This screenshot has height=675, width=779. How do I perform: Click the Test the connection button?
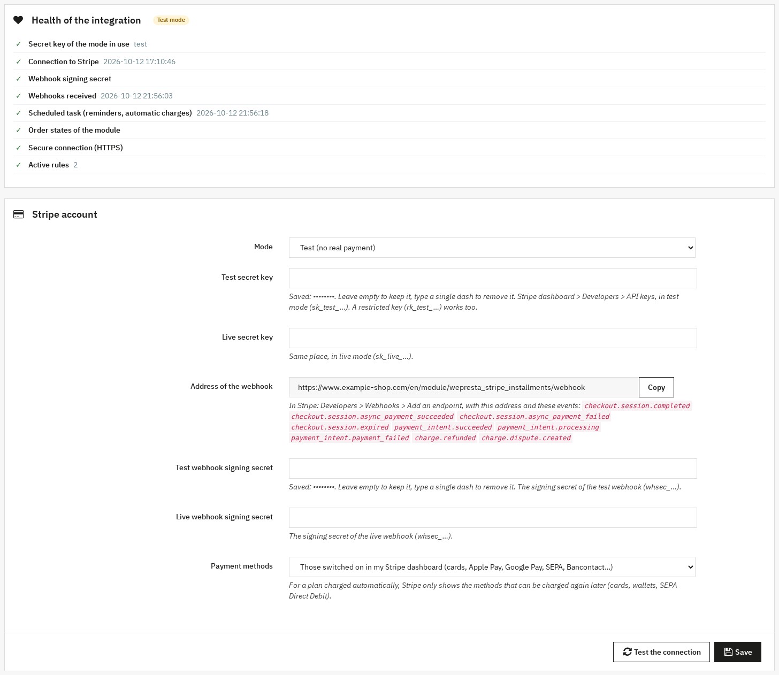[x=661, y=652]
